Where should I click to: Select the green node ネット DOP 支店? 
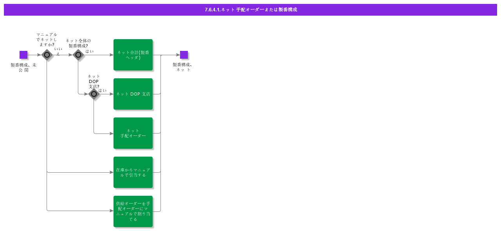[x=133, y=94]
